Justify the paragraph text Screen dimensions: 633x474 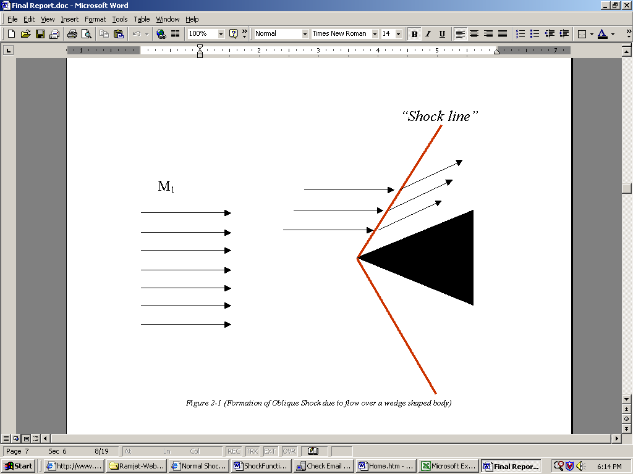click(503, 34)
